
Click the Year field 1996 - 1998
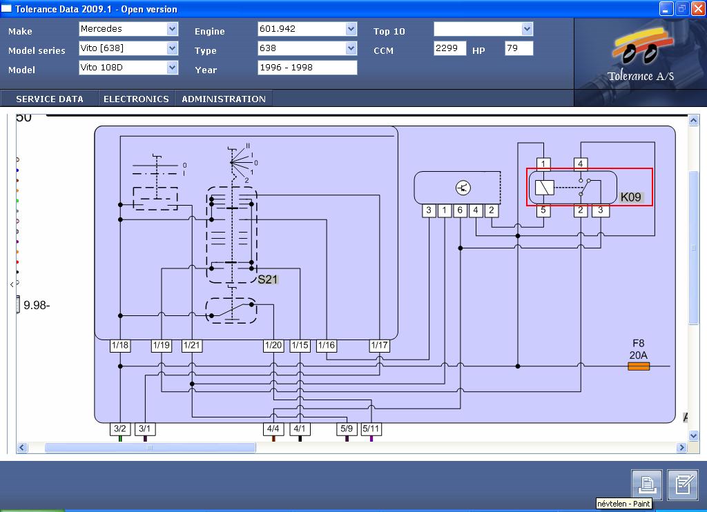pyautogui.click(x=307, y=68)
